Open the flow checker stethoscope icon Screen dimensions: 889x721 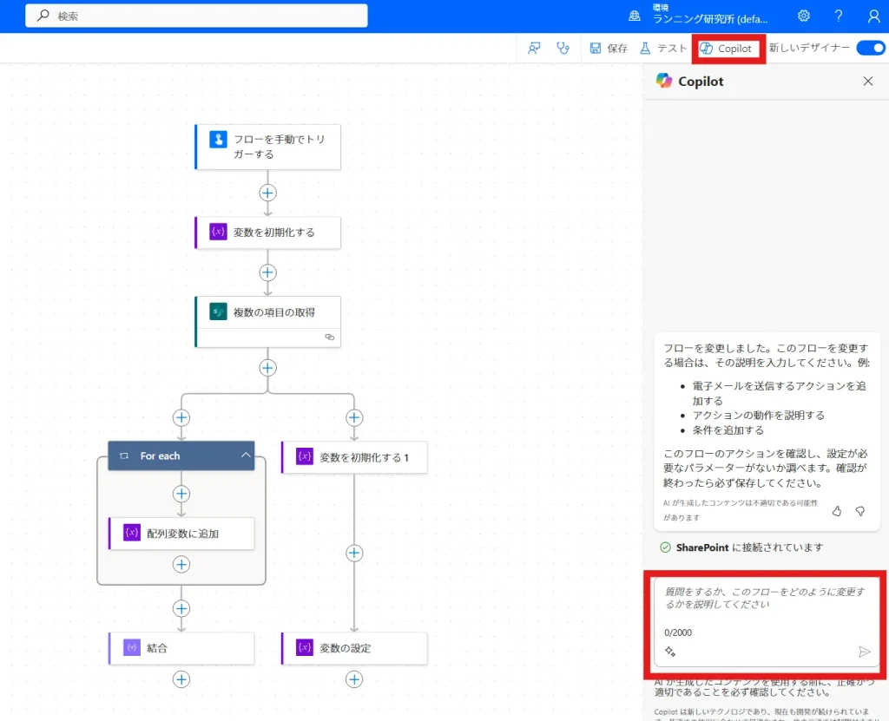click(563, 49)
